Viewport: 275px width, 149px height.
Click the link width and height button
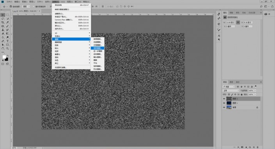[238, 23]
